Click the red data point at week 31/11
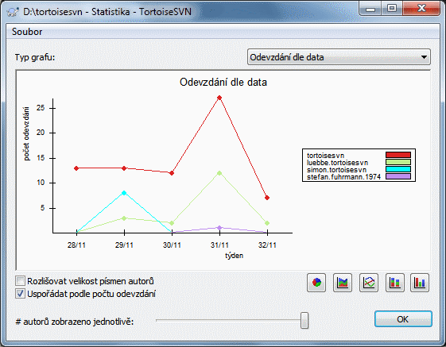446x347 pixels. 219,98
